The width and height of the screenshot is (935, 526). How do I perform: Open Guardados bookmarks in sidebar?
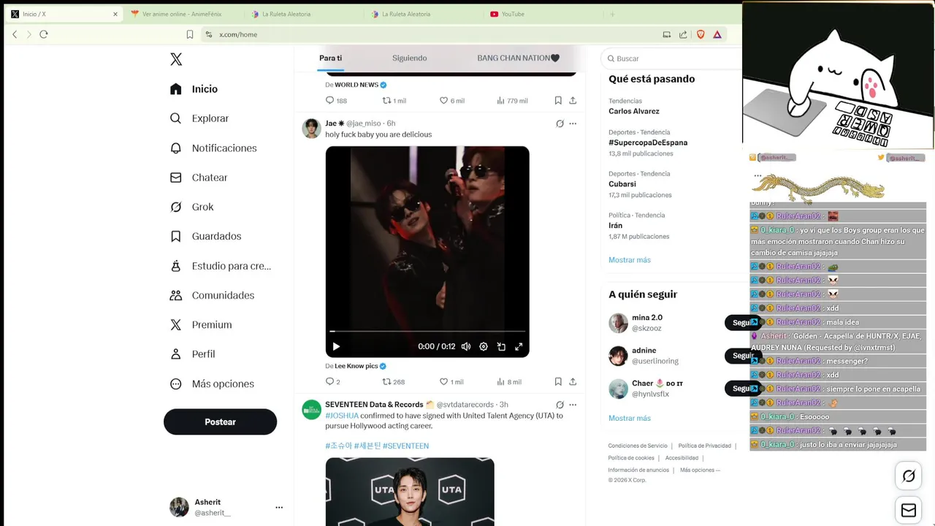(x=205, y=236)
